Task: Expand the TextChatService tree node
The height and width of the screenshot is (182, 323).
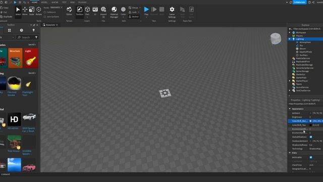Action: pos(290,90)
